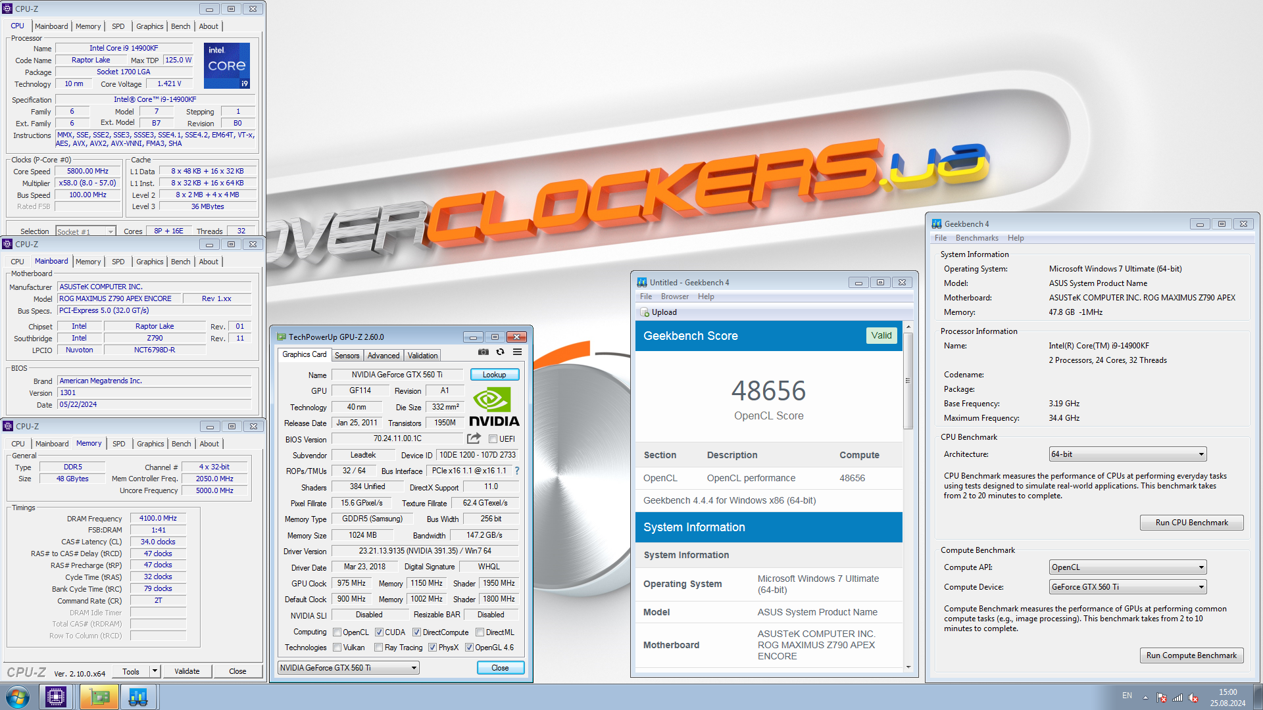The image size is (1263, 710).
Task: Click the Close button in CPU-Z
Action: click(237, 671)
